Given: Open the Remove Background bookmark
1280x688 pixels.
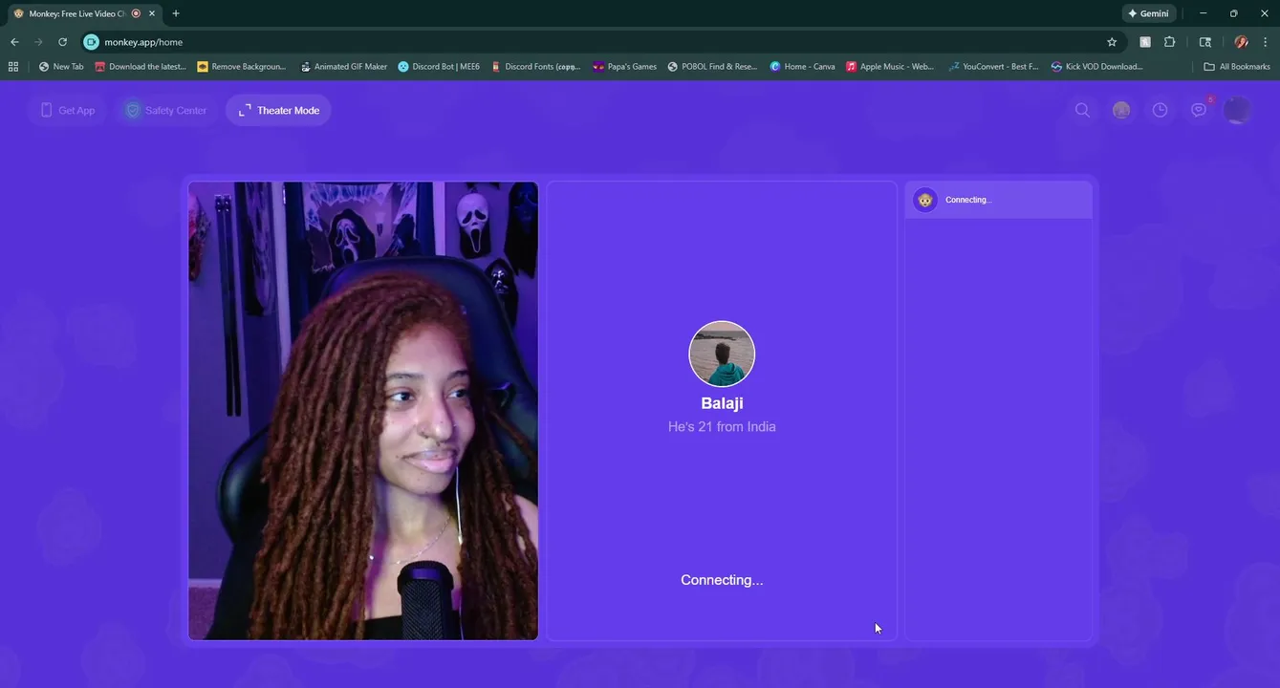Looking at the screenshot, I should pyautogui.click(x=242, y=67).
